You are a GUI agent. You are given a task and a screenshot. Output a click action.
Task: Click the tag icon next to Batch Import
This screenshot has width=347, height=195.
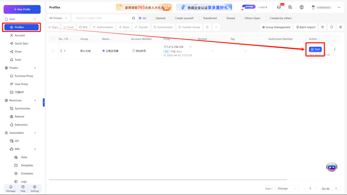coord(322,27)
